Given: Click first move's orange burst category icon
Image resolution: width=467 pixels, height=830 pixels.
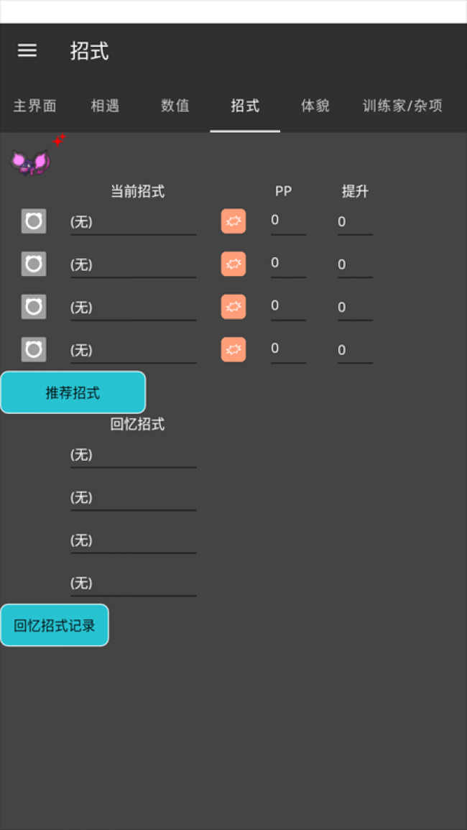Looking at the screenshot, I should (x=233, y=221).
